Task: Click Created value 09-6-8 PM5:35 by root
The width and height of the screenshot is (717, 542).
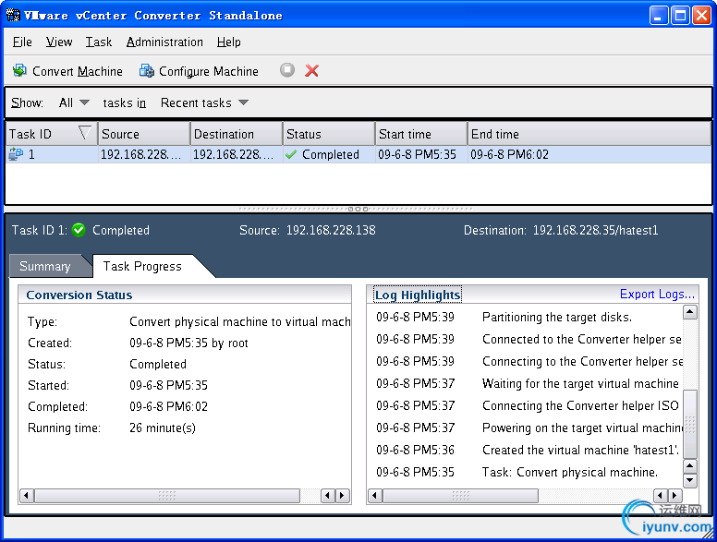Action: [x=188, y=343]
